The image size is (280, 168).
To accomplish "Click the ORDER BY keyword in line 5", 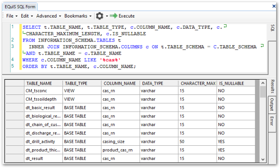I will click(x=35, y=67).
